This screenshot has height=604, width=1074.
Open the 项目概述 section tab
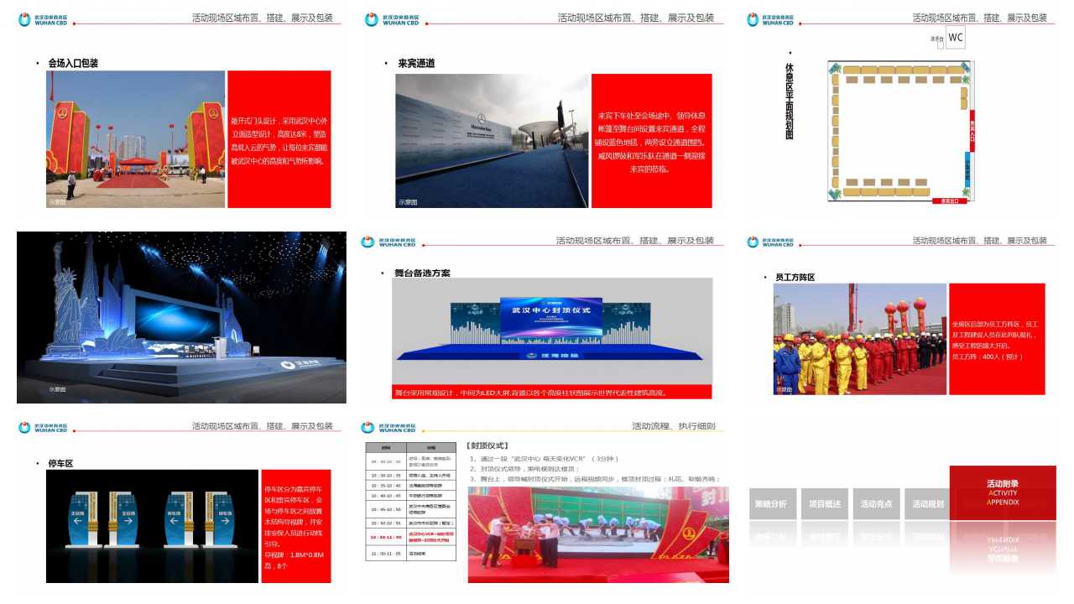click(x=824, y=504)
